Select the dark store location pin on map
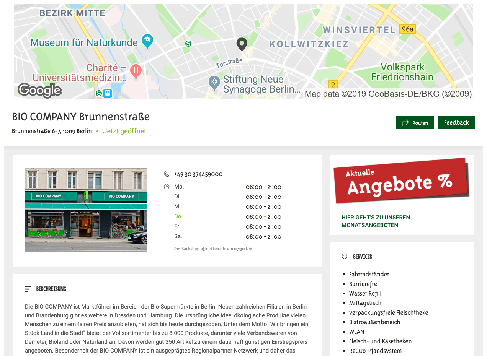 [242, 44]
